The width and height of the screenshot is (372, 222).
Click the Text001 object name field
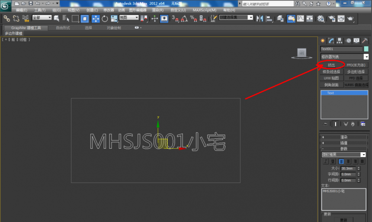click(x=341, y=49)
